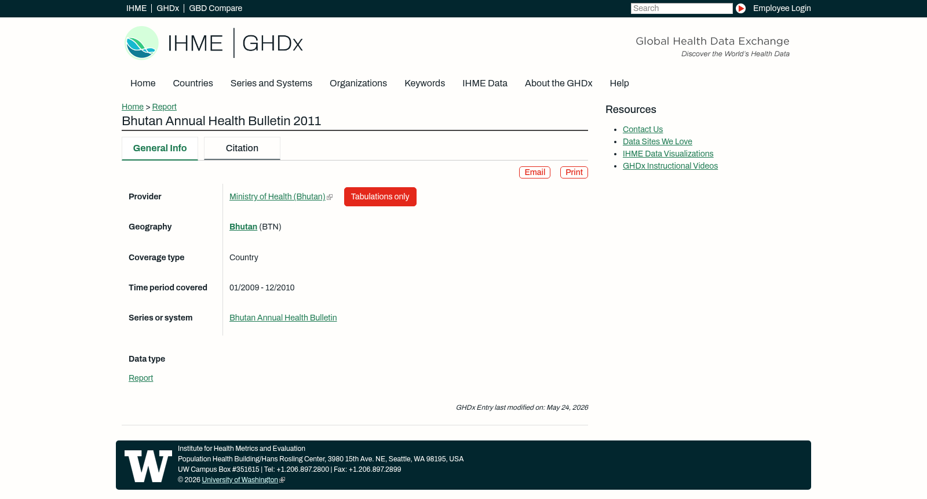
Task: Click the red search submit arrow icon
Action: 740,9
